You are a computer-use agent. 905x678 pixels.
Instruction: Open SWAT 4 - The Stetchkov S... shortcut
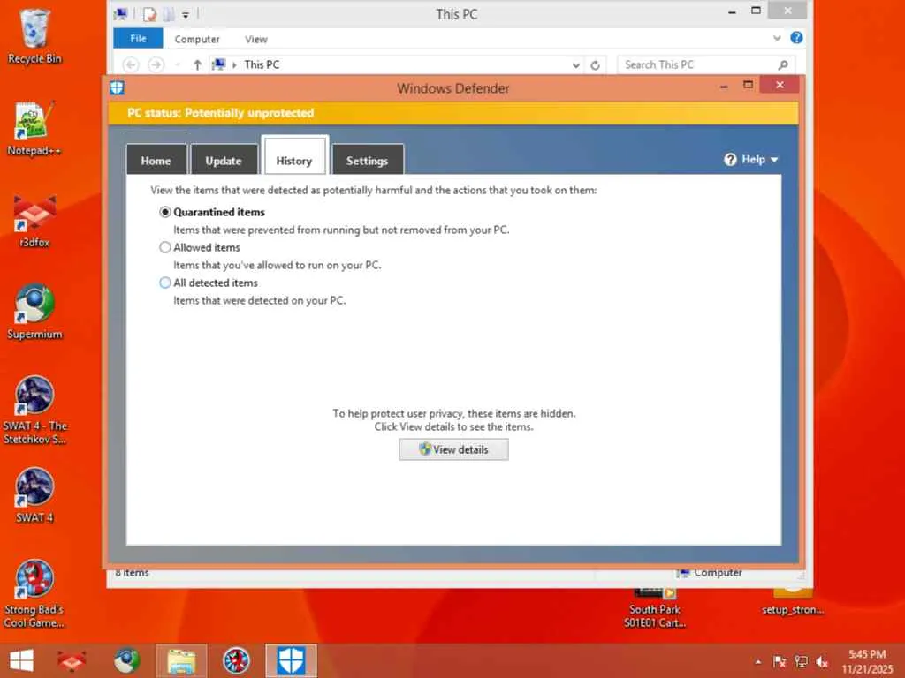[x=34, y=410]
